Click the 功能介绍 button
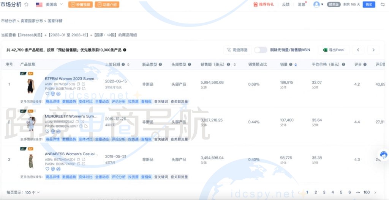Viewport: 389px width, 200px height. 107,5
